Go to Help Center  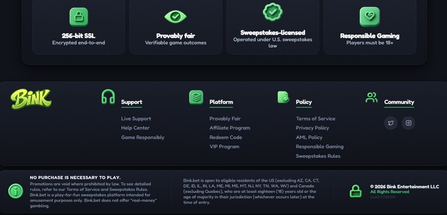pos(135,128)
